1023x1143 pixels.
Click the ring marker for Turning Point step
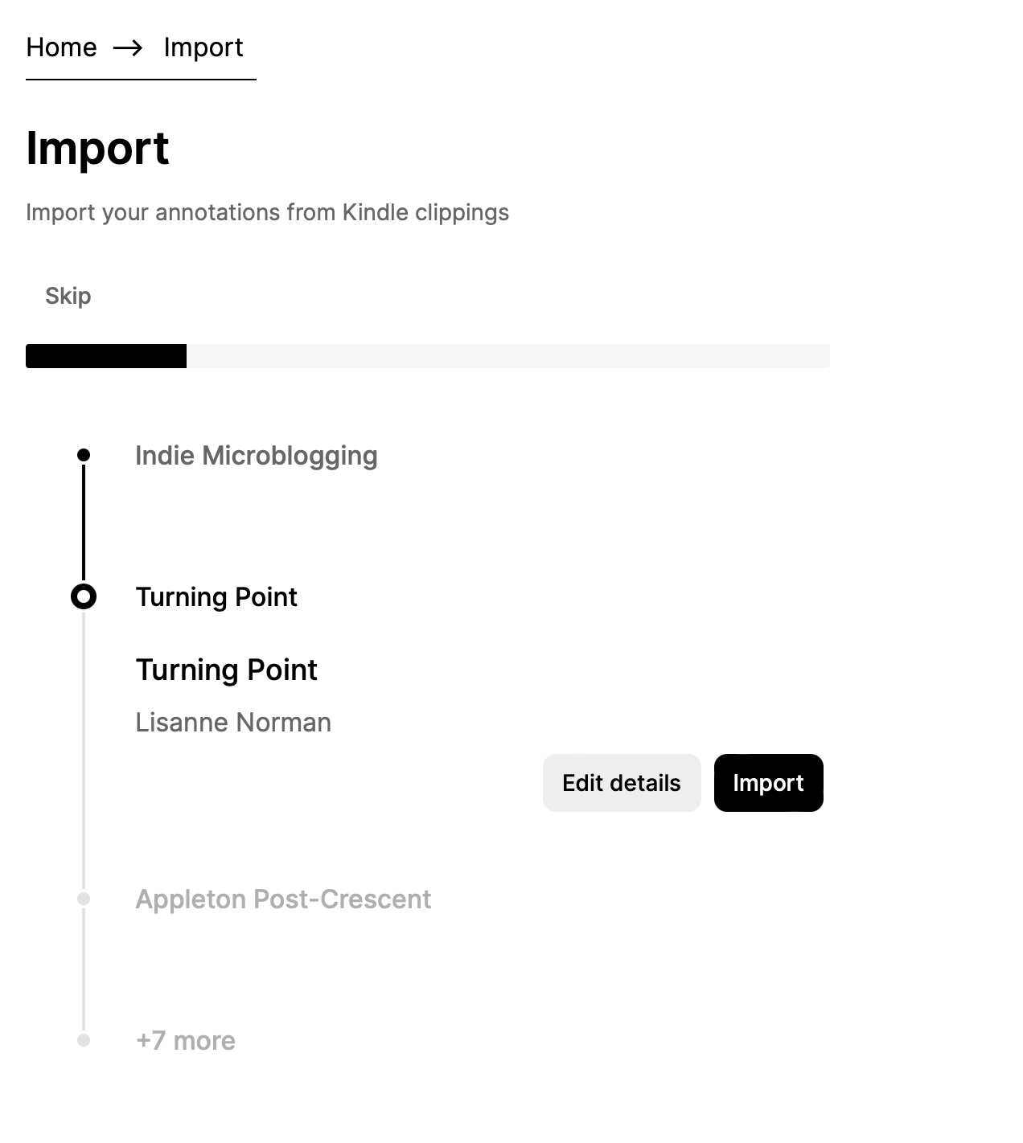pos(84,596)
